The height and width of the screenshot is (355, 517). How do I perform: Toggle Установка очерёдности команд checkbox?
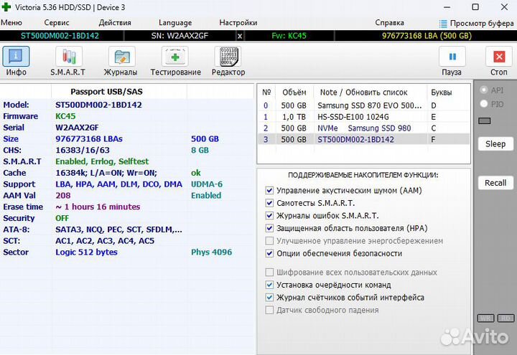(x=269, y=285)
